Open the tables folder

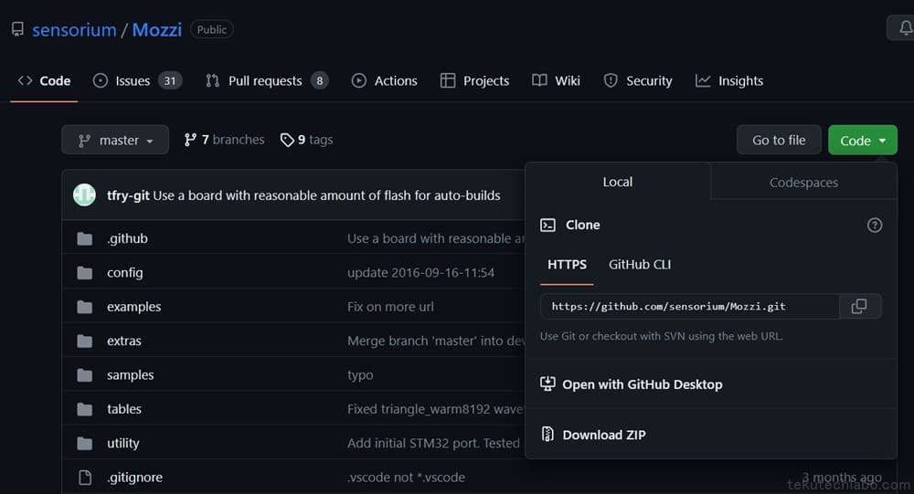click(x=124, y=409)
